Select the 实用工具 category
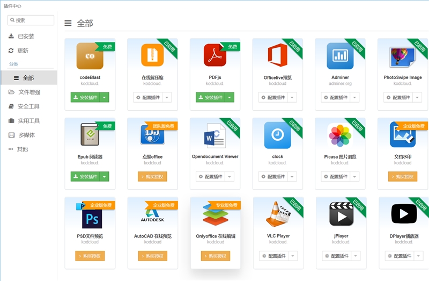The width and height of the screenshot is (429, 281). point(29,121)
